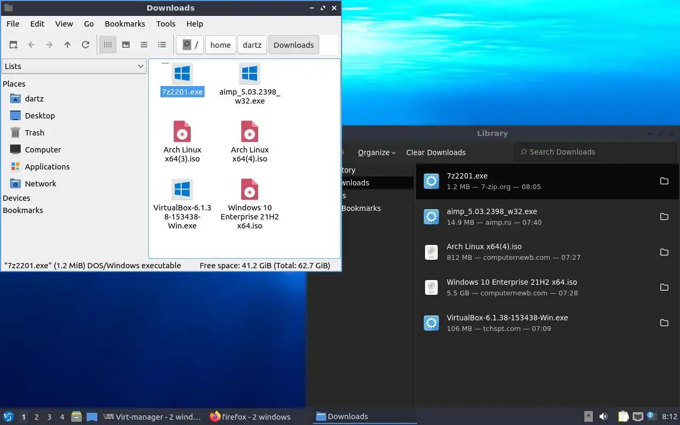This screenshot has width=680, height=425.
Task: Open the Edit menu
Action: [37, 24]
